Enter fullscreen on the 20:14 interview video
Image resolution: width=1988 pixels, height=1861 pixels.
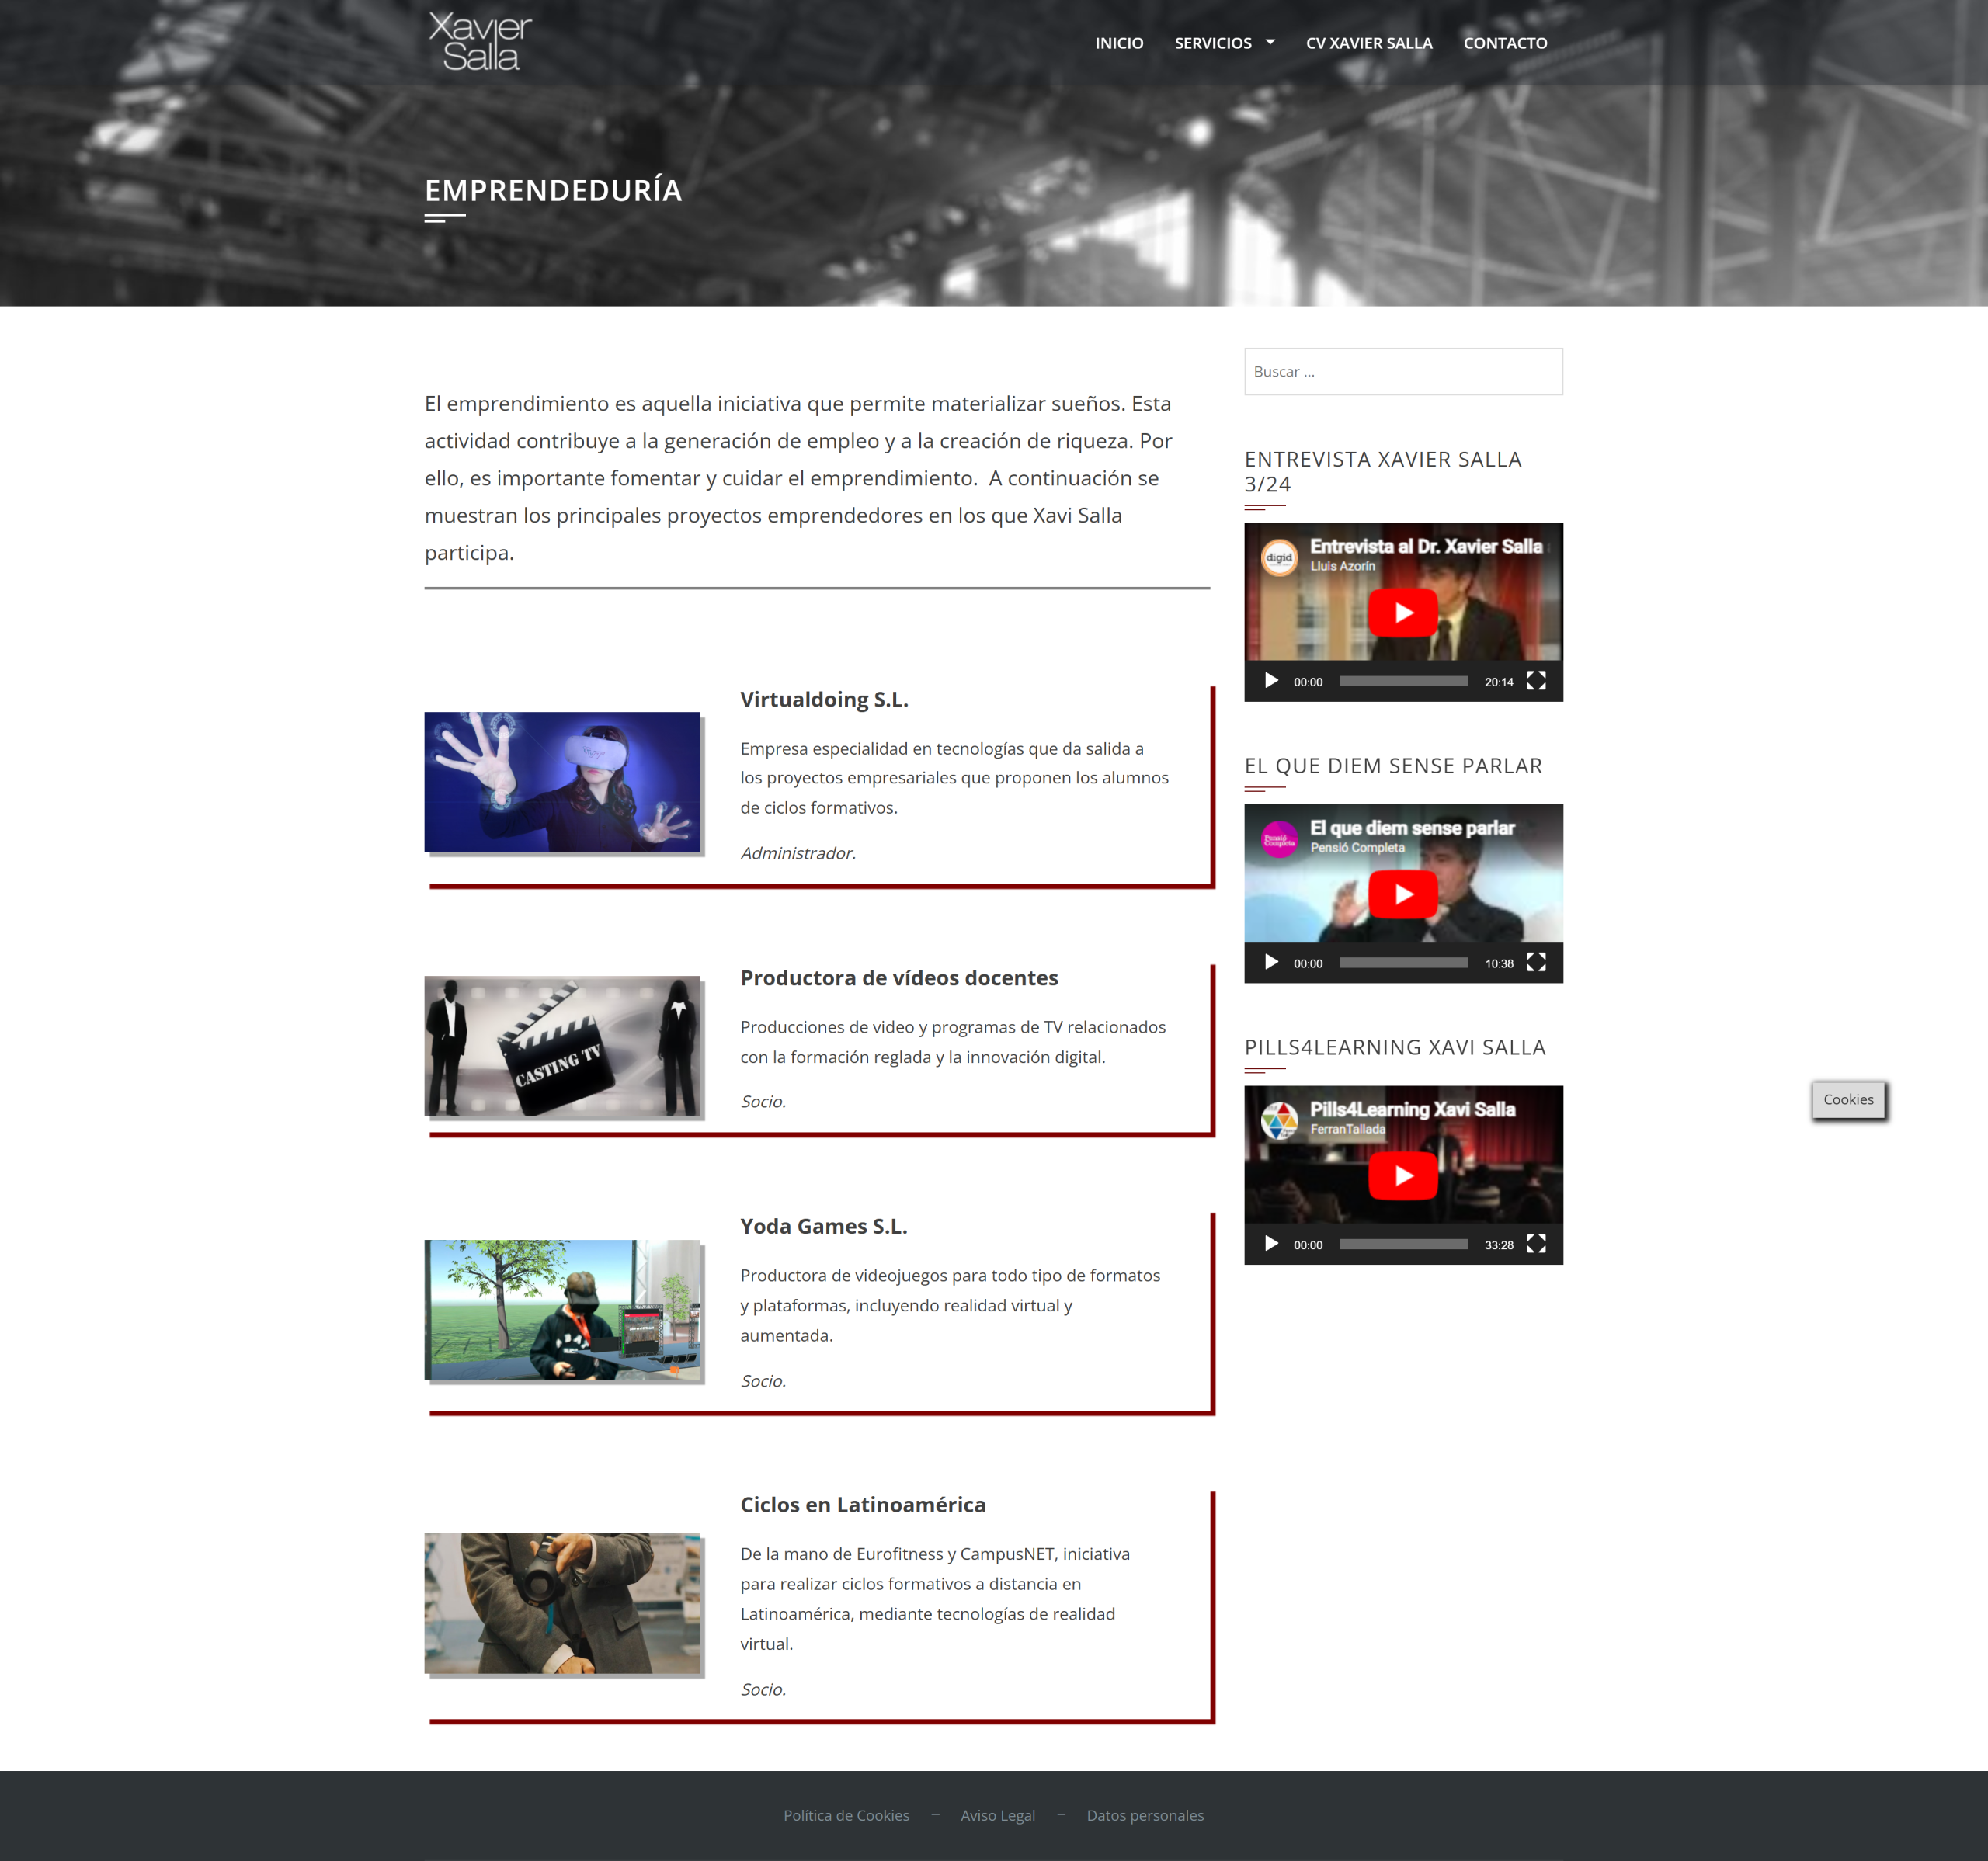1536,681
